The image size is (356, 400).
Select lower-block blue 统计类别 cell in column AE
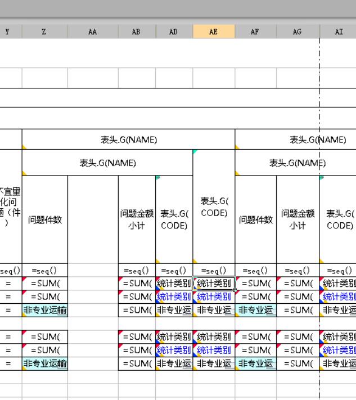pos(214,350)
